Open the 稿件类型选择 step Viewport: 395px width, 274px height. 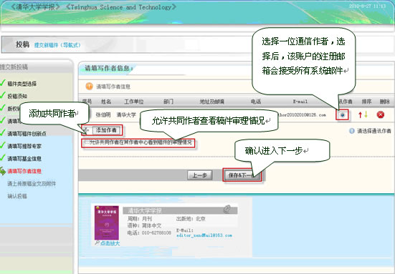pos(22,84)
